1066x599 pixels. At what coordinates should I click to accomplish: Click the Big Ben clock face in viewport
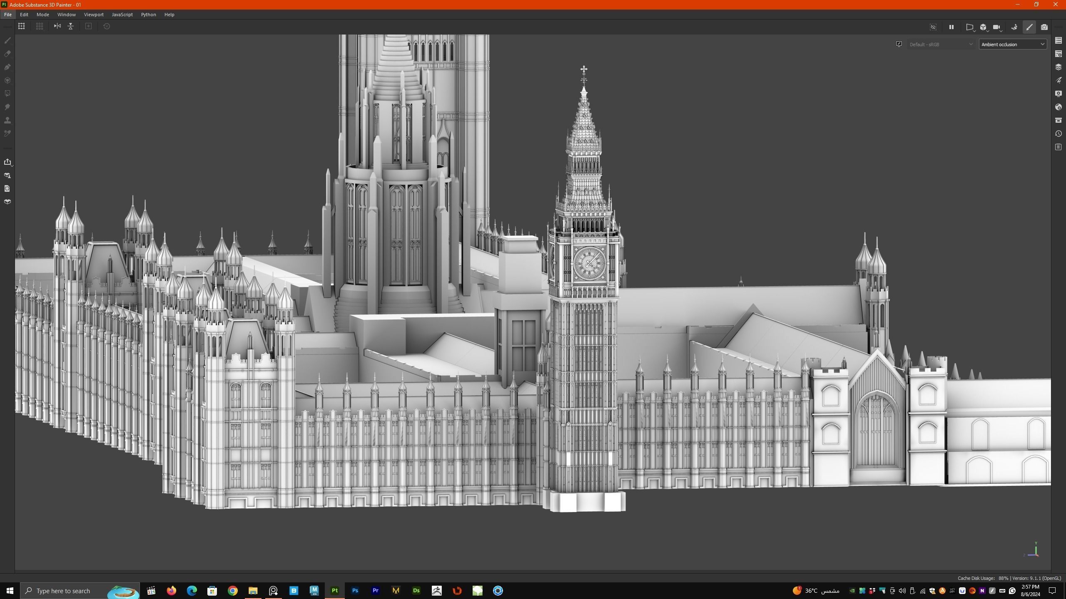pyautogui.click(x=589, y=263)
